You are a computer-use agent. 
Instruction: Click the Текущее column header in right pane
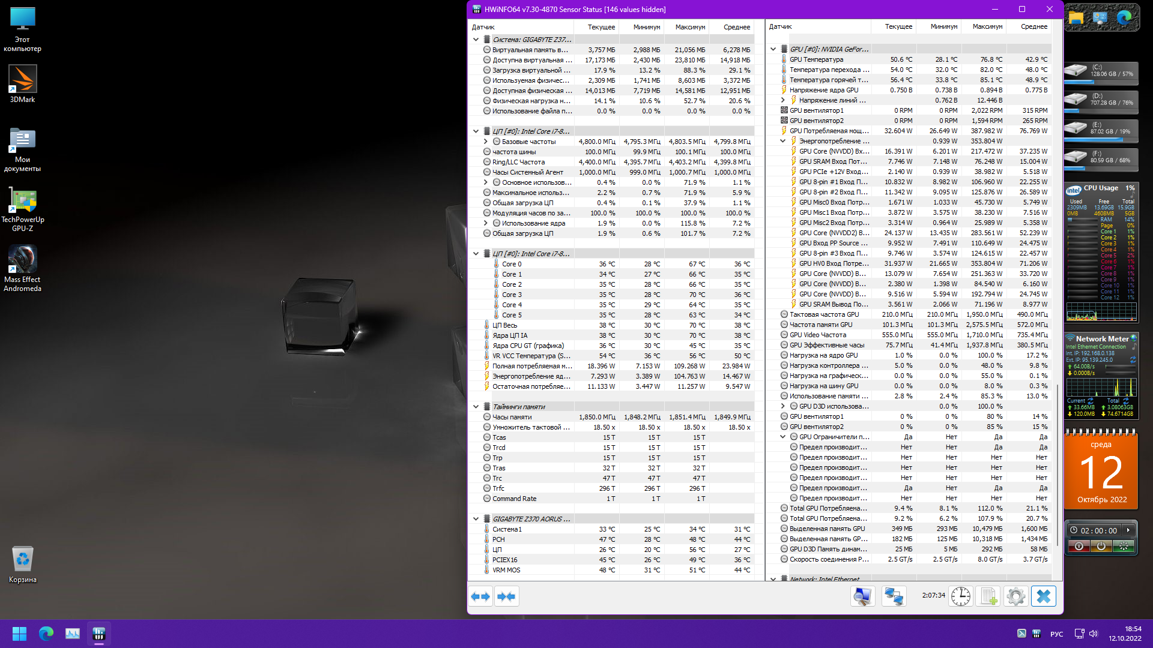click(898, 26)
